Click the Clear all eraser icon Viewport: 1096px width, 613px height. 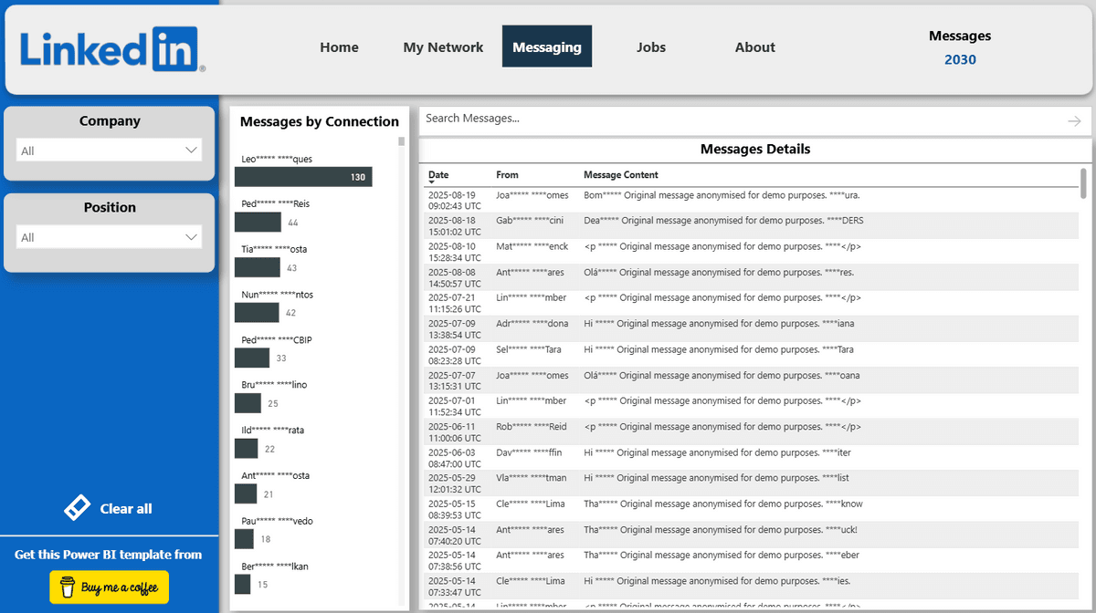pos(78,508)
